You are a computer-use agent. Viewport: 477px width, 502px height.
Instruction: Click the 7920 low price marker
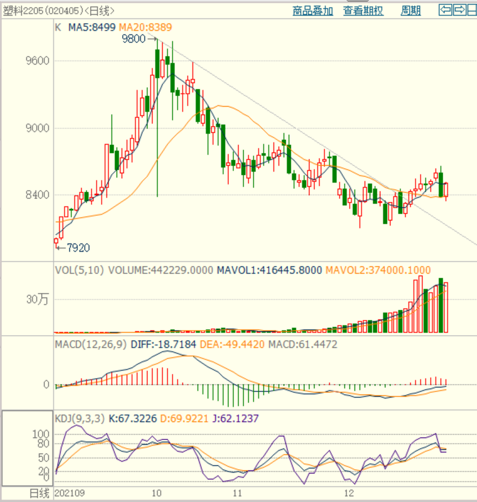point(78,247)
